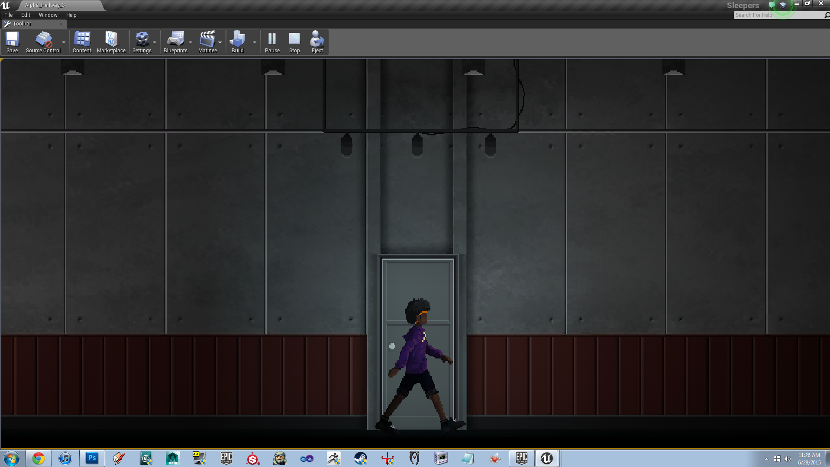Open the Edit menu
Screen dimensions: 830x467
(26, 15)
